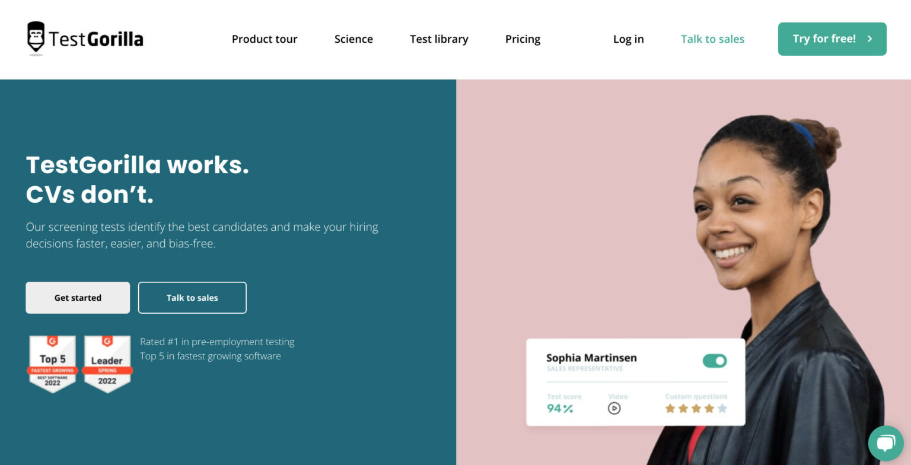Image resolution: width=911 pixels, height=465 pixels.
Task: Play the video on Sophia Martinsen's card
Action: click(614, 408)
